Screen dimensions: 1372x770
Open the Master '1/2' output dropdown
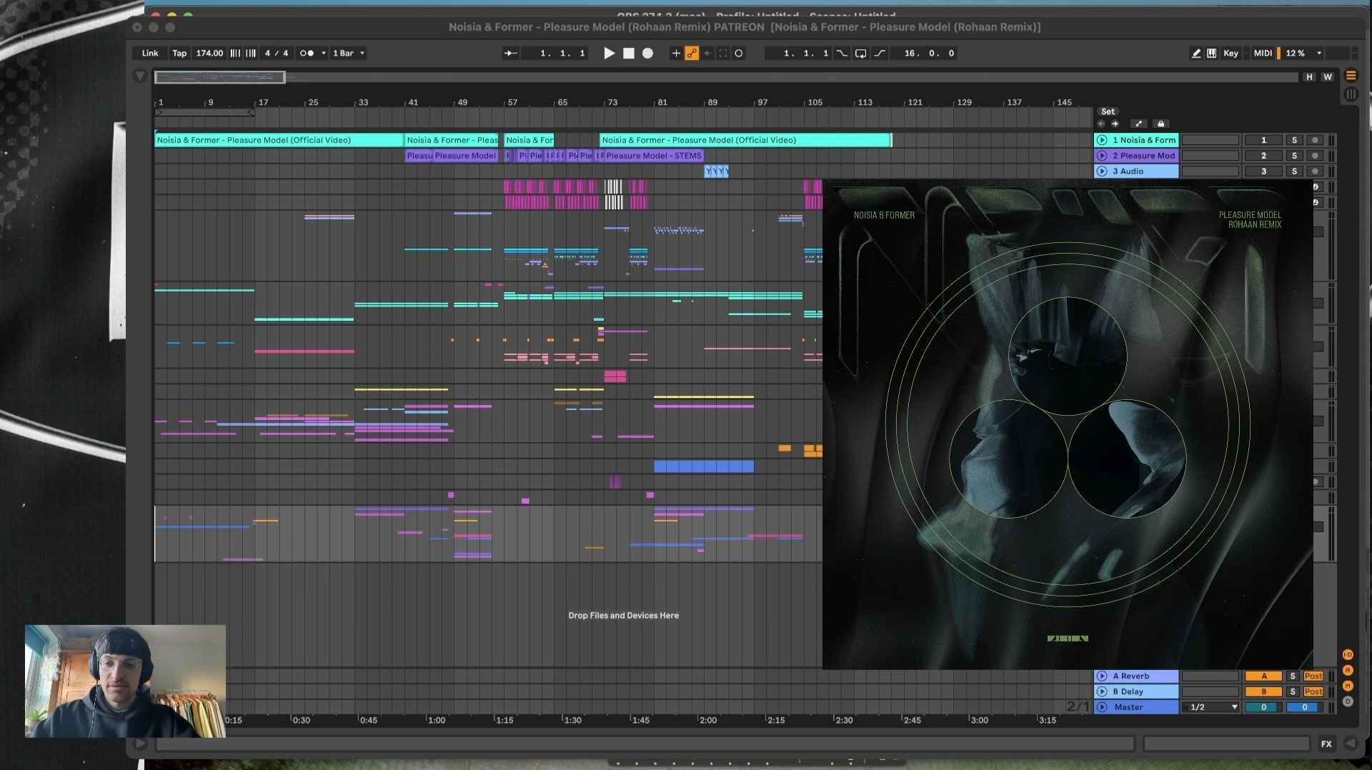click(1211, 707)
